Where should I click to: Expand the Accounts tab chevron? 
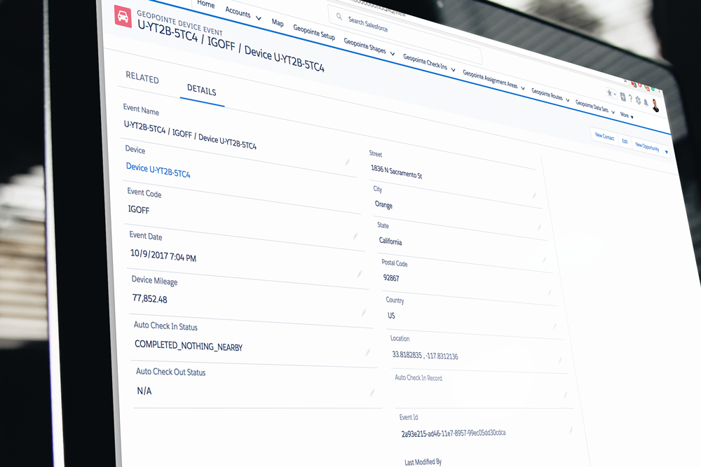(259, 18)
